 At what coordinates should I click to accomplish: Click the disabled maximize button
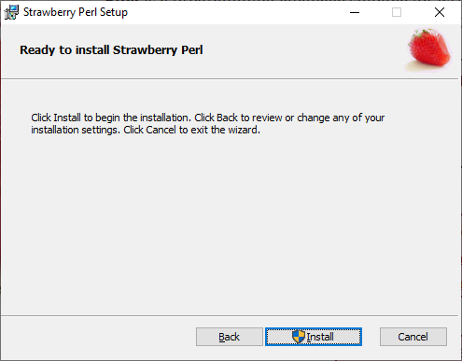[397, 12]
